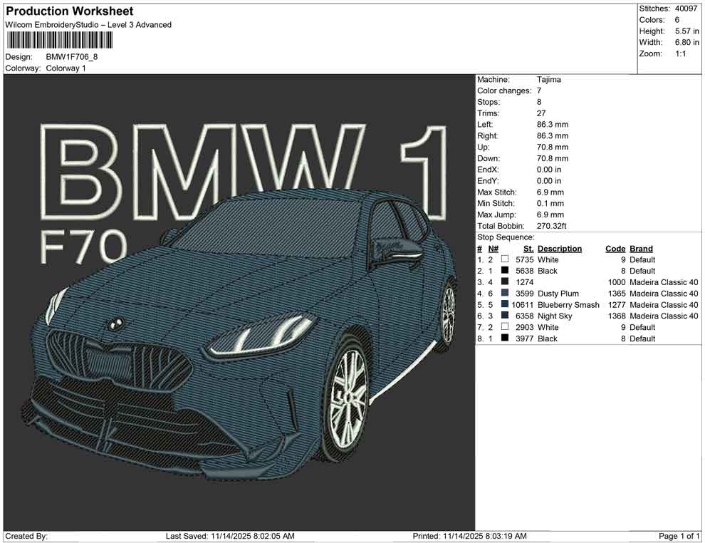Screen dimensions: 705x543
Task: Click the Production Worksheet title
Action: tap(69, 11)
